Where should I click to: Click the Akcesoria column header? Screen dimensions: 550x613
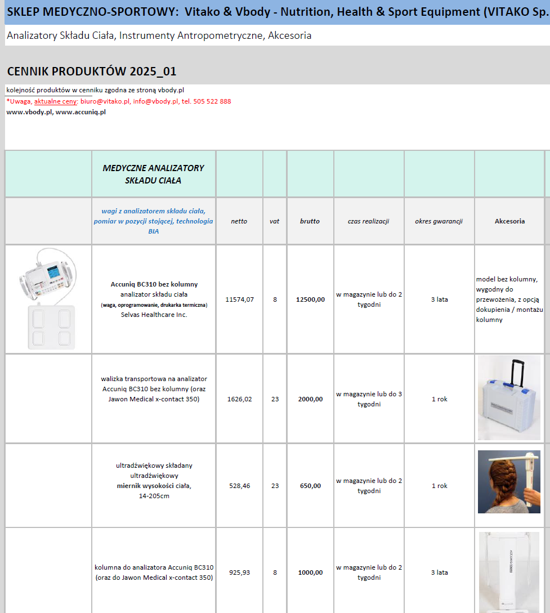pos(509,221)
